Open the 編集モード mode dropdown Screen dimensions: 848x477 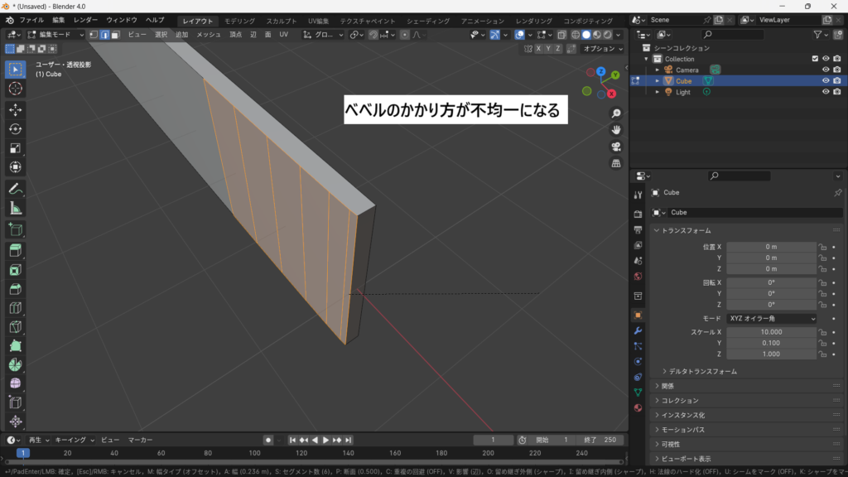[55, 35]
